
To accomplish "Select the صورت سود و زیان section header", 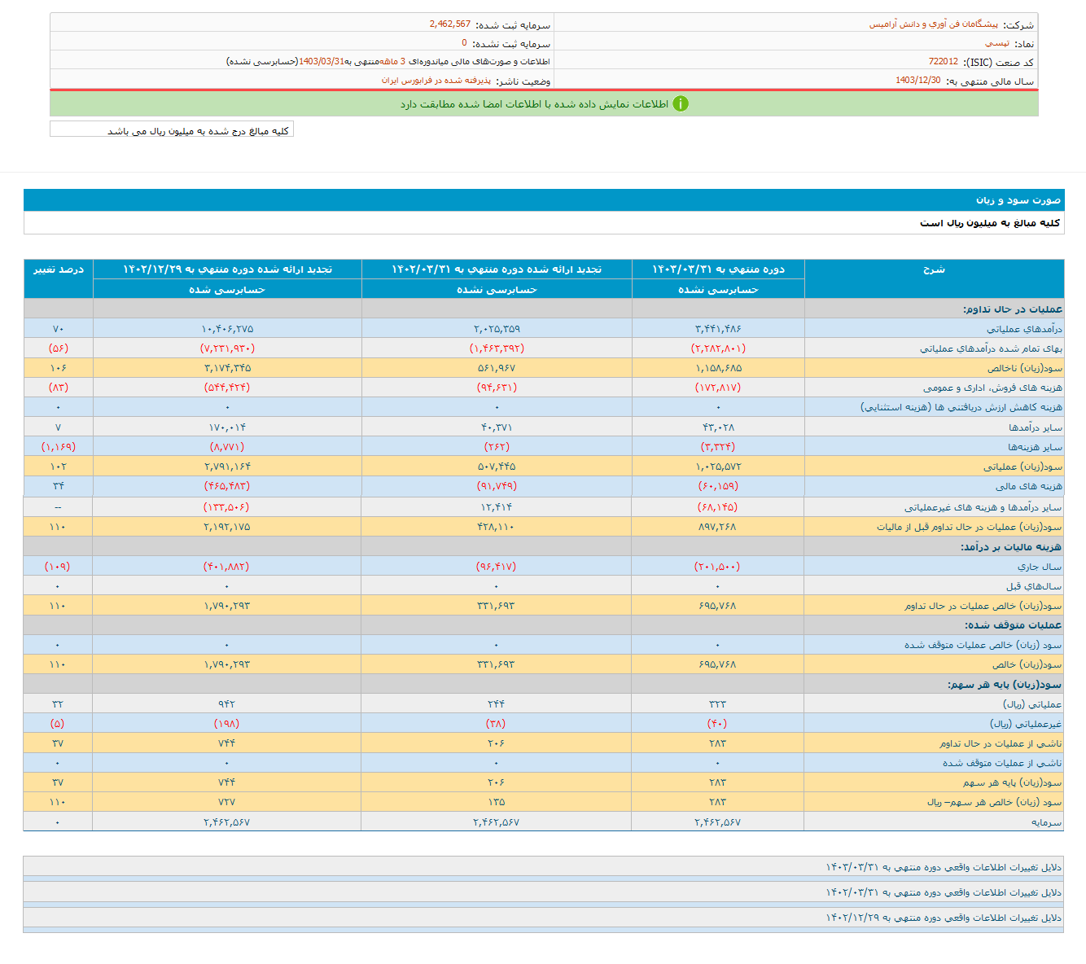I will coord(1018,200).
